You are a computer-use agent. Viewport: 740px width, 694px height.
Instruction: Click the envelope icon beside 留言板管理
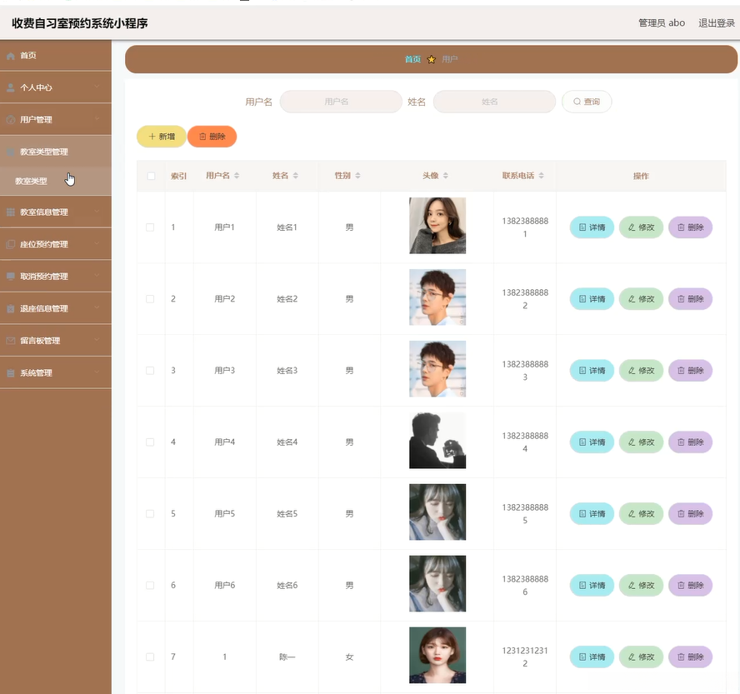click(10, 341)
